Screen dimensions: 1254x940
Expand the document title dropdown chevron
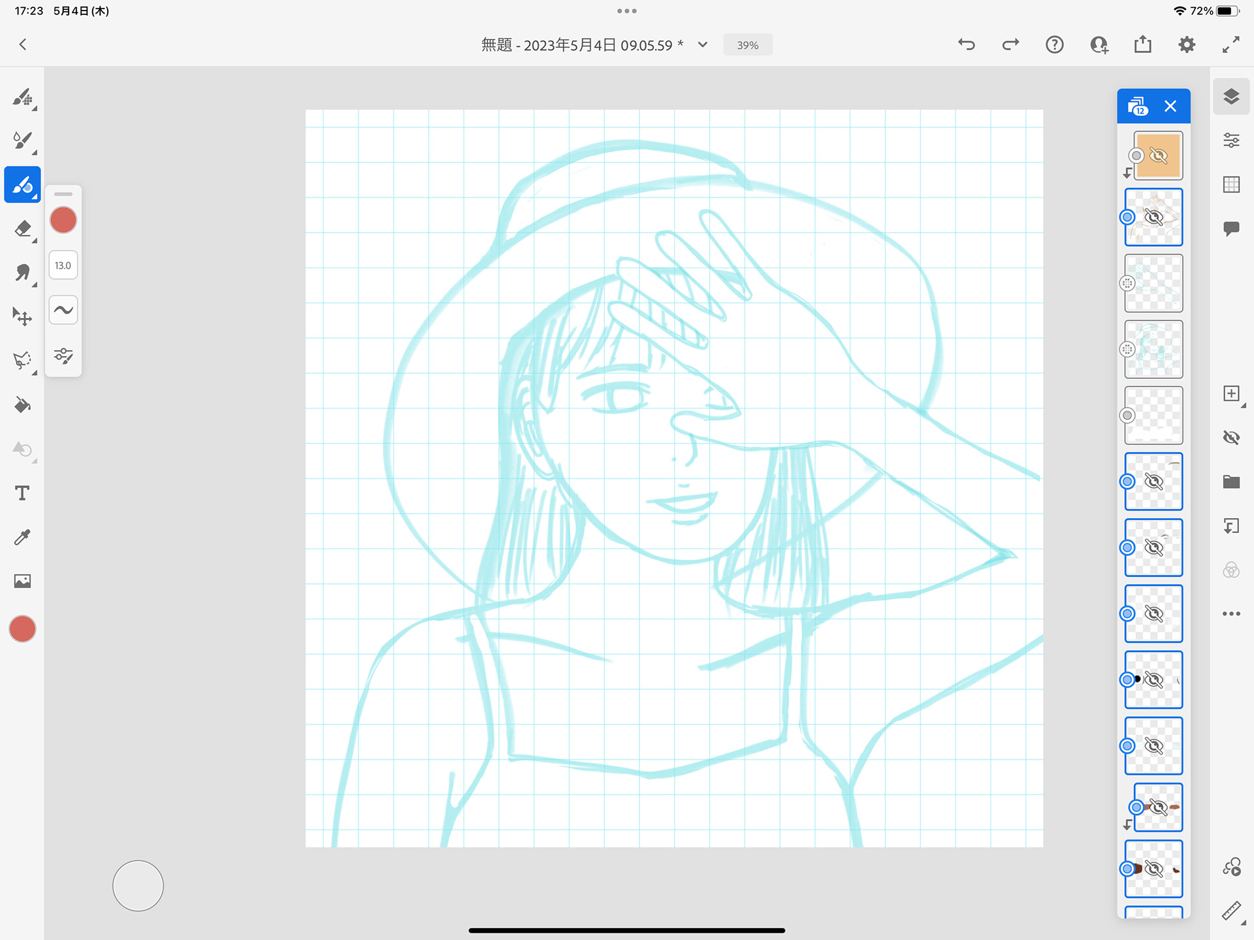[x=703, y=44]
